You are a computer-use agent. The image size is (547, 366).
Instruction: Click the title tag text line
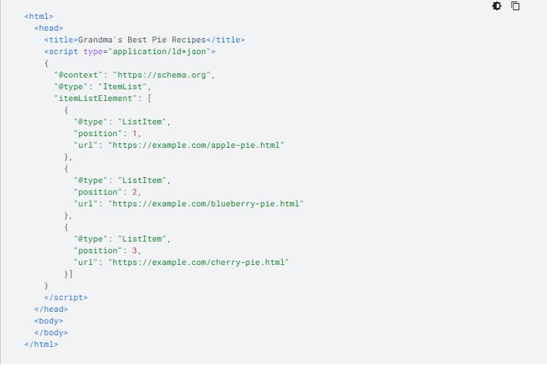click(144, 40)
